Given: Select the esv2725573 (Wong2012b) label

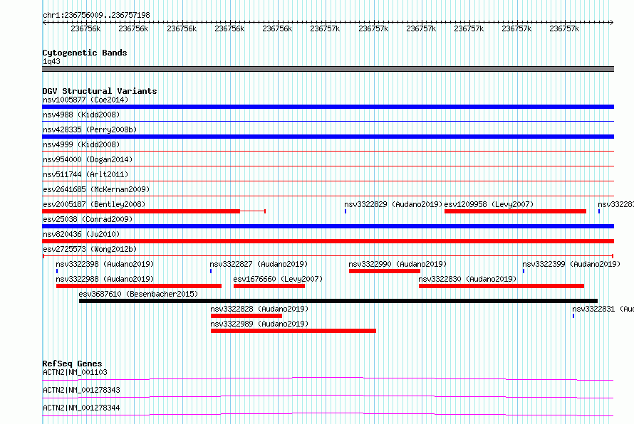Looking at the screenshot, I should tap(90, 249).
